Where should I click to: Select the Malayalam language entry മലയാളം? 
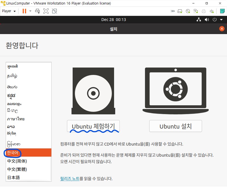tap(29, 104)
